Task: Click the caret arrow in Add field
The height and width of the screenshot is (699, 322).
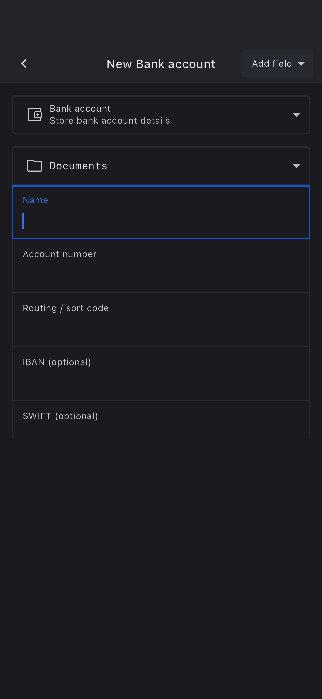Action: tap(301, 64)
